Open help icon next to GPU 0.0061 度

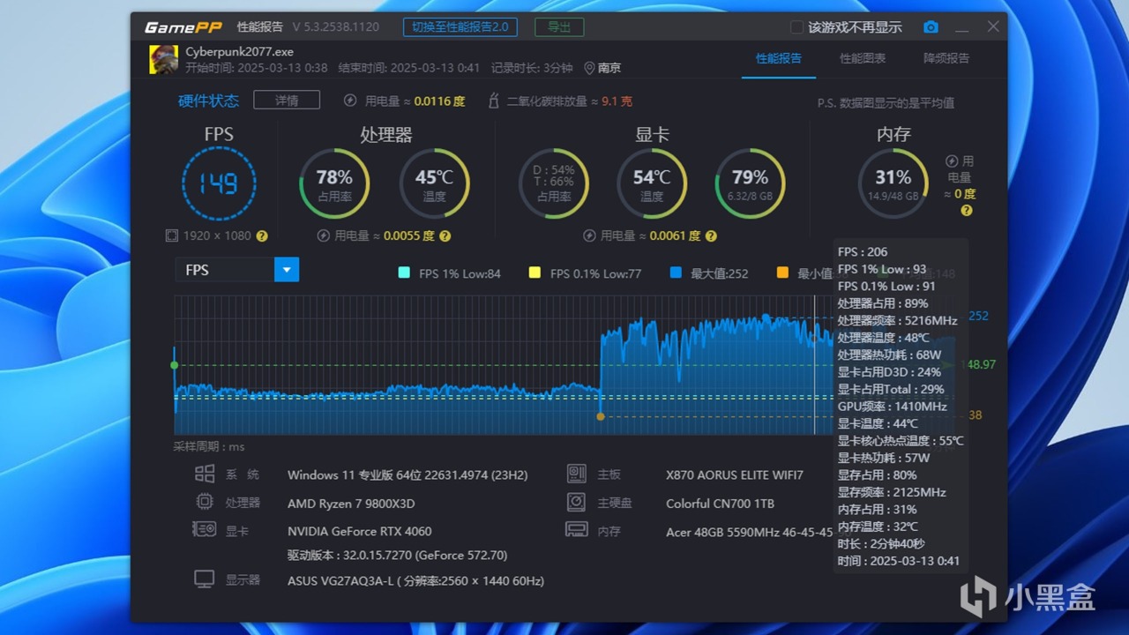[711, 236]
